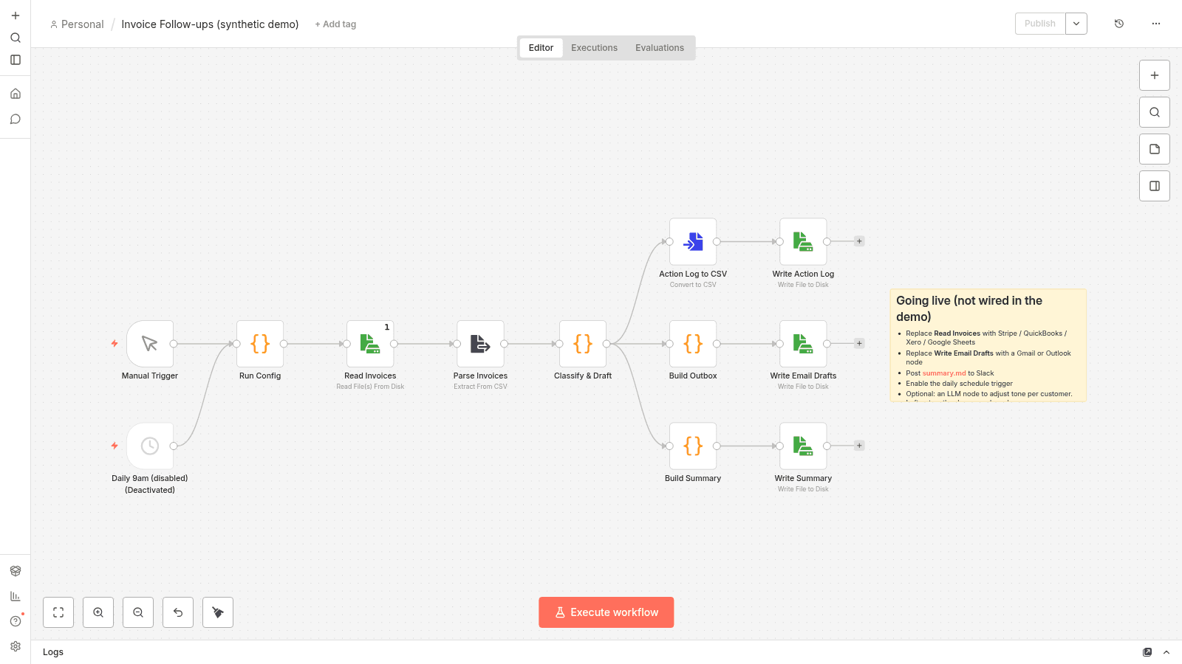The image size is (1182, 664).
Task: Click the Publish button
Action: (1040, 24)
